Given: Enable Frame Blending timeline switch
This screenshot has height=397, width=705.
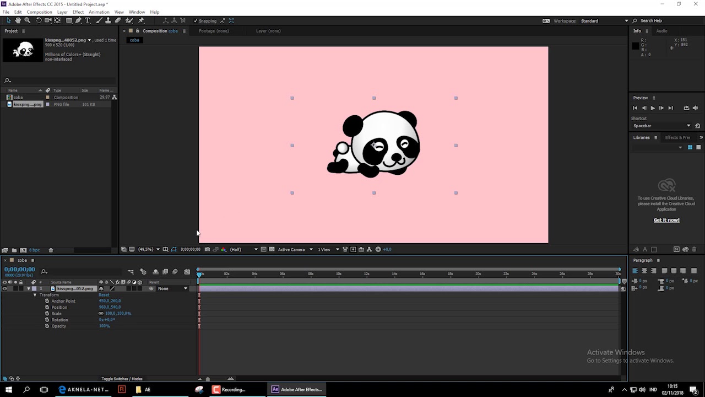Looking at the screenshot, I should (x=165, y=271).
